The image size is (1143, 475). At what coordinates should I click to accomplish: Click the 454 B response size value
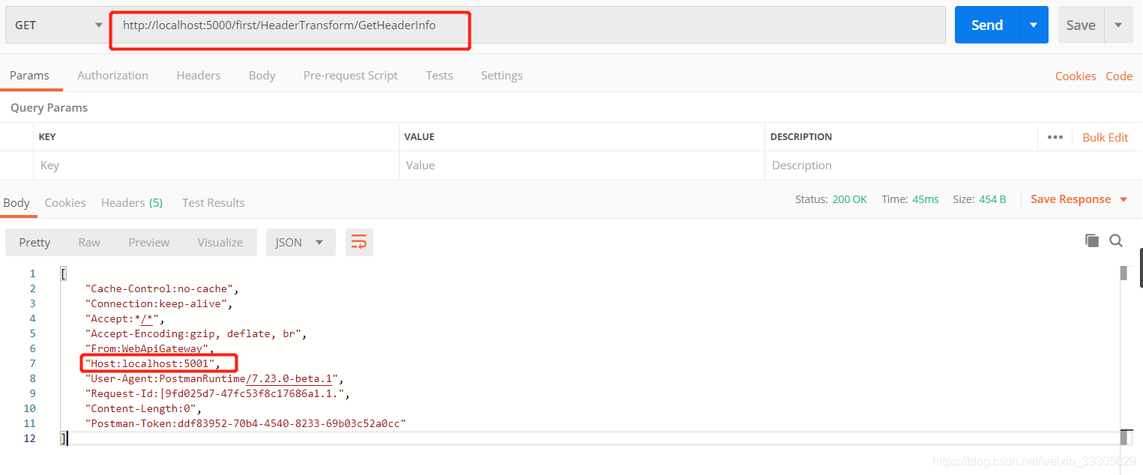pyautogui.click(x=992, y=199)
